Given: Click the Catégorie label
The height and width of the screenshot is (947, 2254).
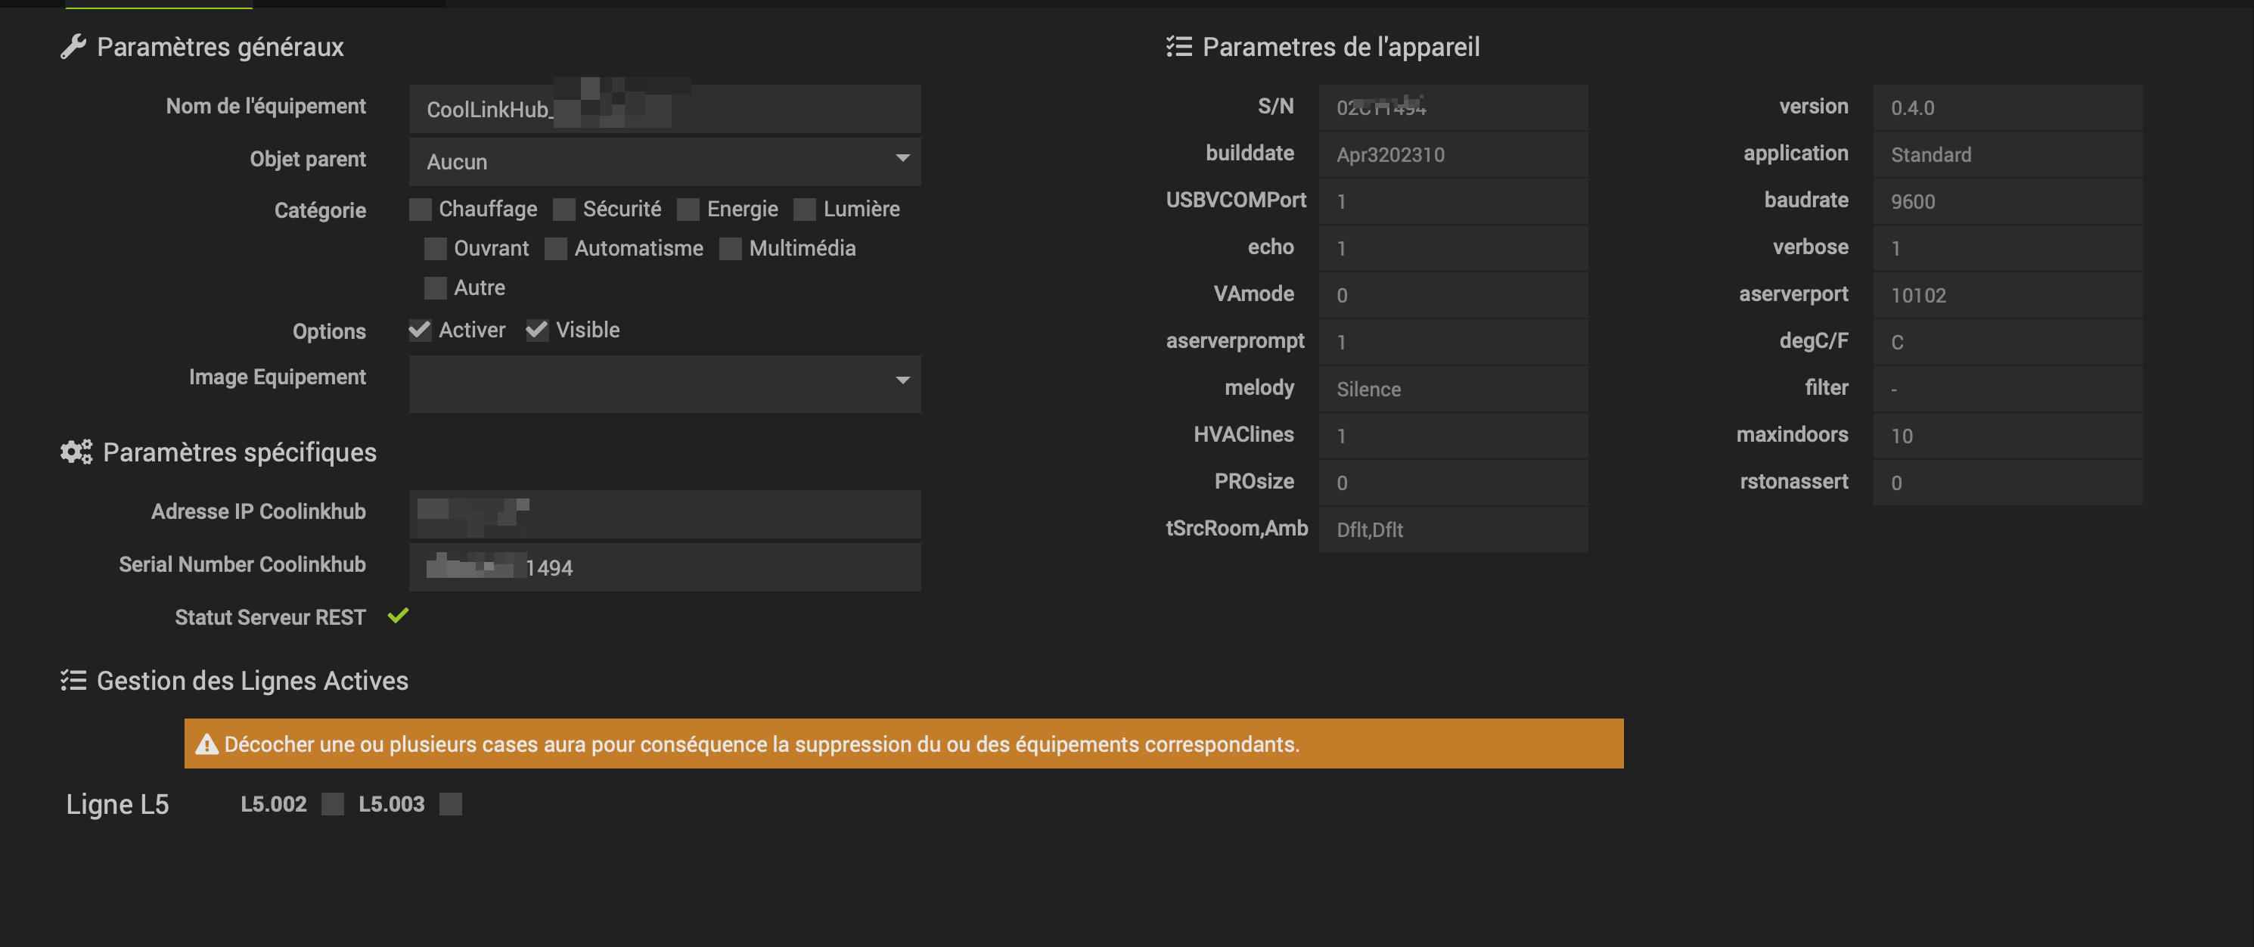Looking at the screenshot, I should click(x=320, y=210).
